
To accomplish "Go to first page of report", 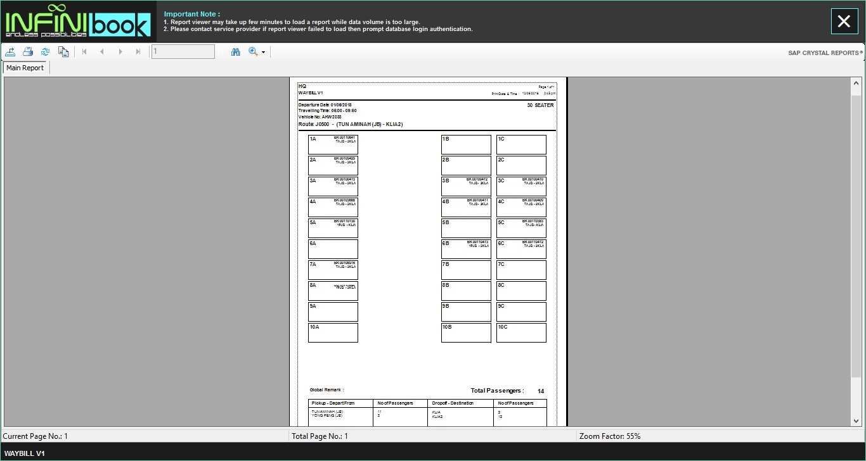I will click(x=84, y=52).
